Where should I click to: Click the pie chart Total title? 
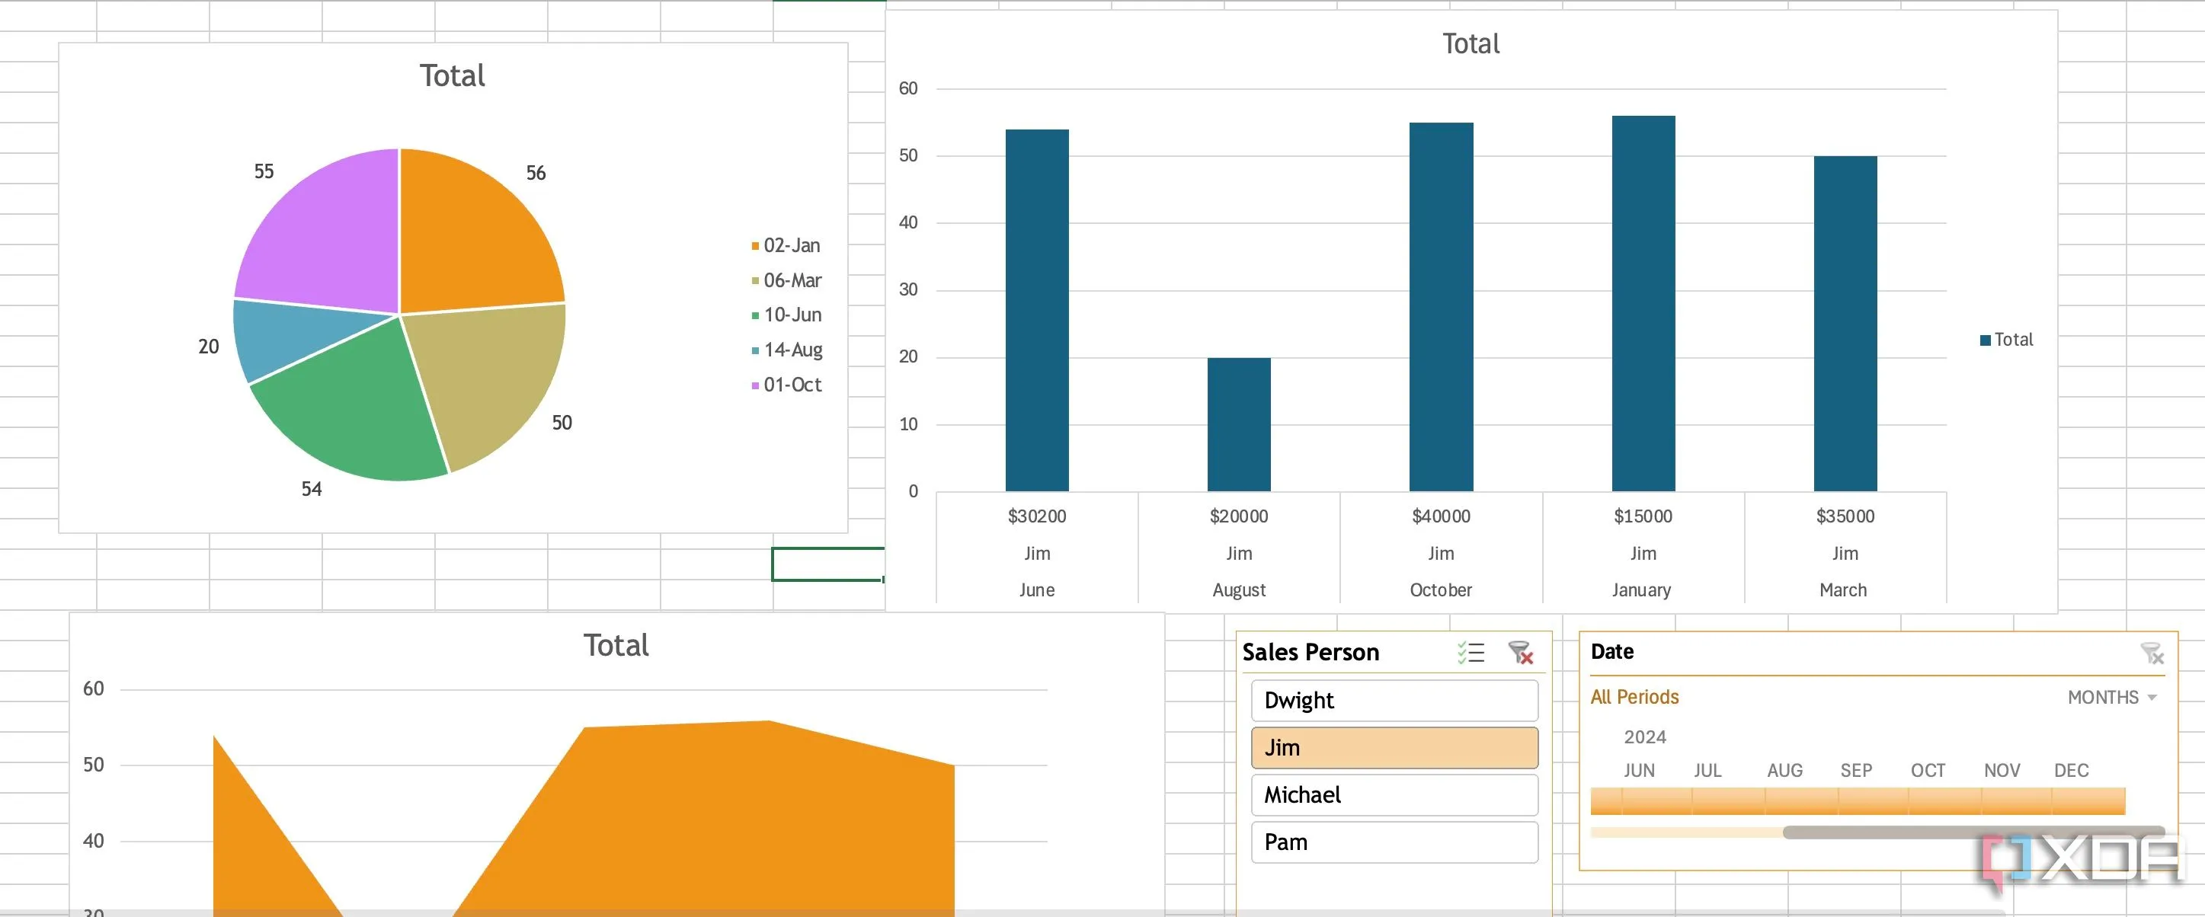(x=452, y=76)
